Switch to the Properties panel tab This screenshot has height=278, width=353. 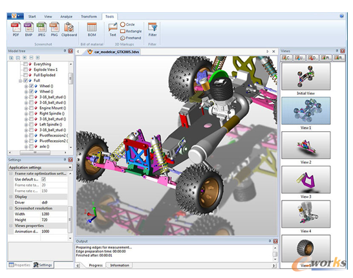pyautogui.click(x=19, y=265)
